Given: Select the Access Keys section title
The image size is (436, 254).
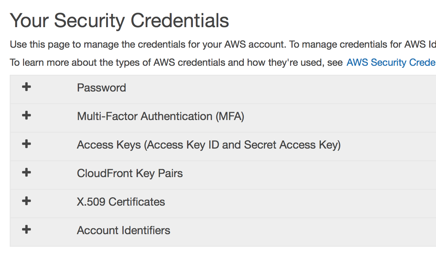Looking at the screenshot, I should tap(209, 145).
